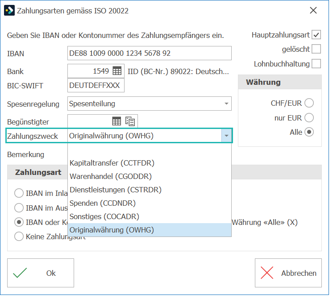333x299 pixels.
Task: Choose Warenhandel (CGODDR) from list
Action: 150,176
